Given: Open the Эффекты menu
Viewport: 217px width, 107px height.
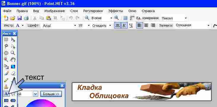Looking at the screenshot, I should pyautogui.click(x=116, y=11).
